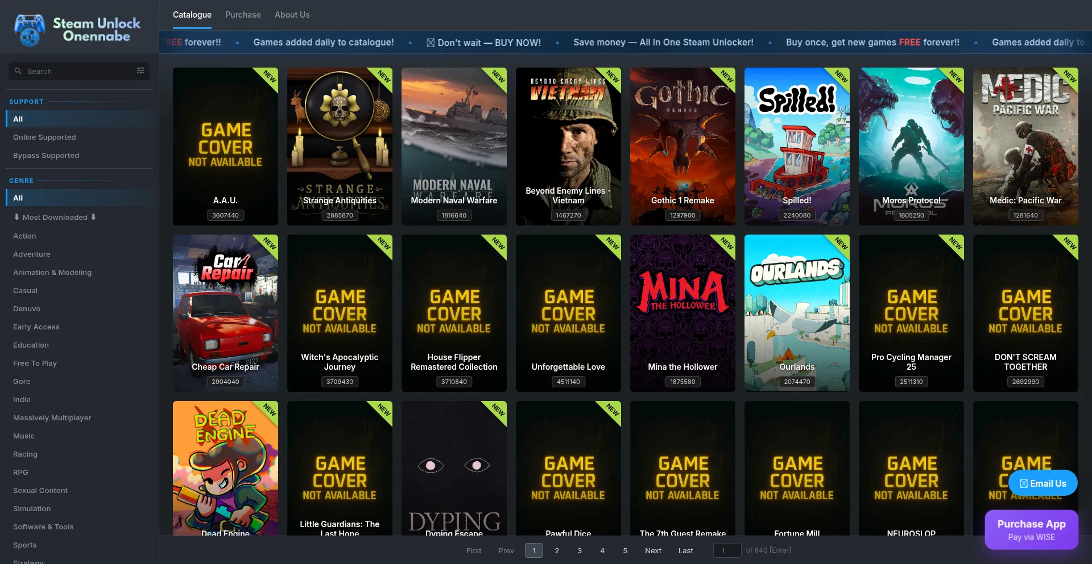Open Dead Engine game cover
This screenshot has height=564, width=1092.
click(225, 469)
